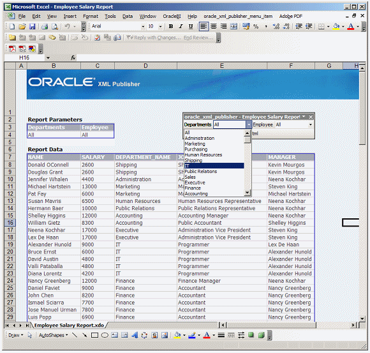Image resolution: width=370 pixels, height=353 pixels.
Task: Open the font size dropdown
Action: 160,27
